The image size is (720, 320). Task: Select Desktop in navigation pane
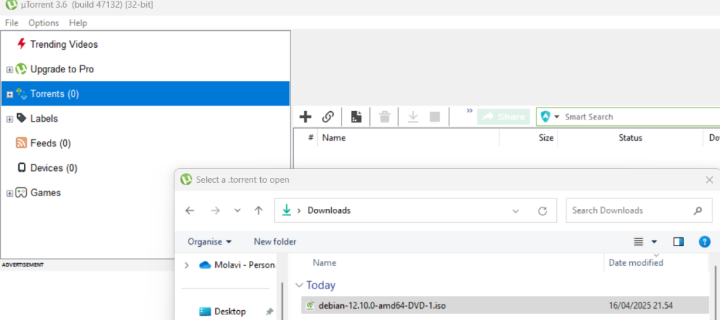[x=230, y=312]
